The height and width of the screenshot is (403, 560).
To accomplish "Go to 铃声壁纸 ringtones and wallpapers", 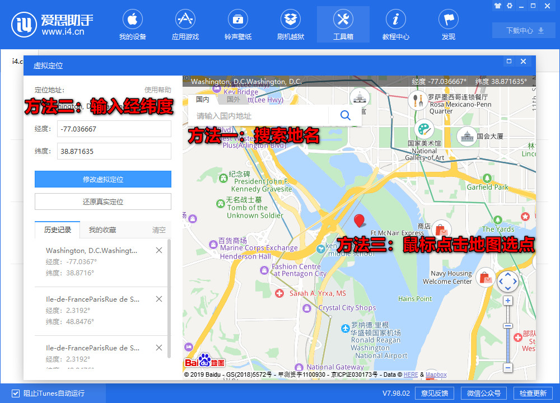I will tap(238, 26).
